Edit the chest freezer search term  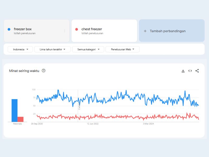[92, 29]
